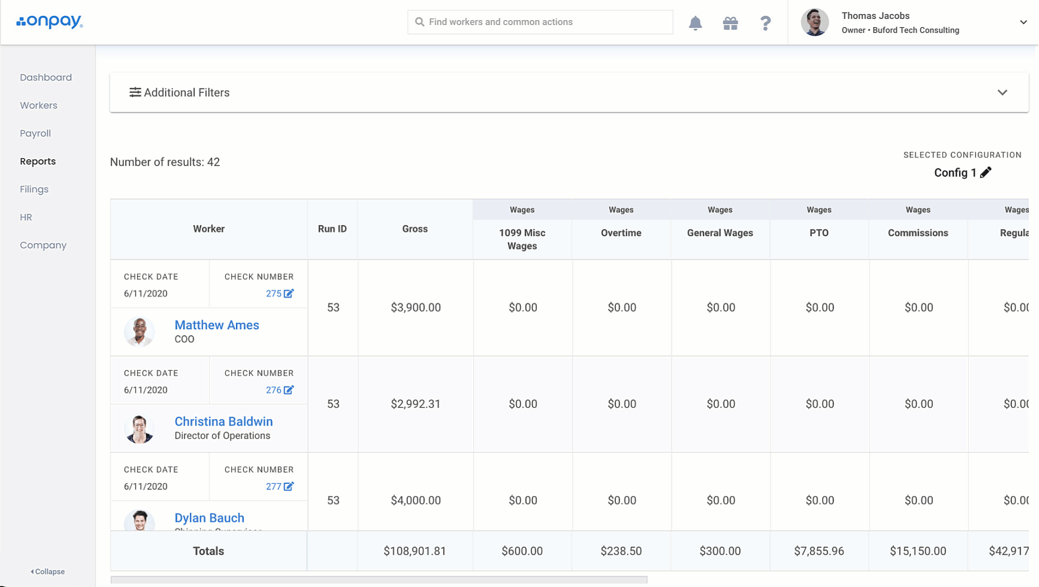Click the OnPay logo

click(50, 22)
